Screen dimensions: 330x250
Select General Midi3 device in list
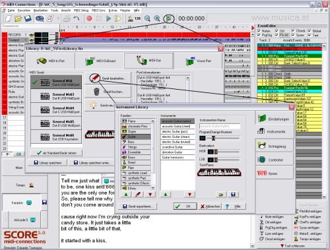tap(56, 96)
